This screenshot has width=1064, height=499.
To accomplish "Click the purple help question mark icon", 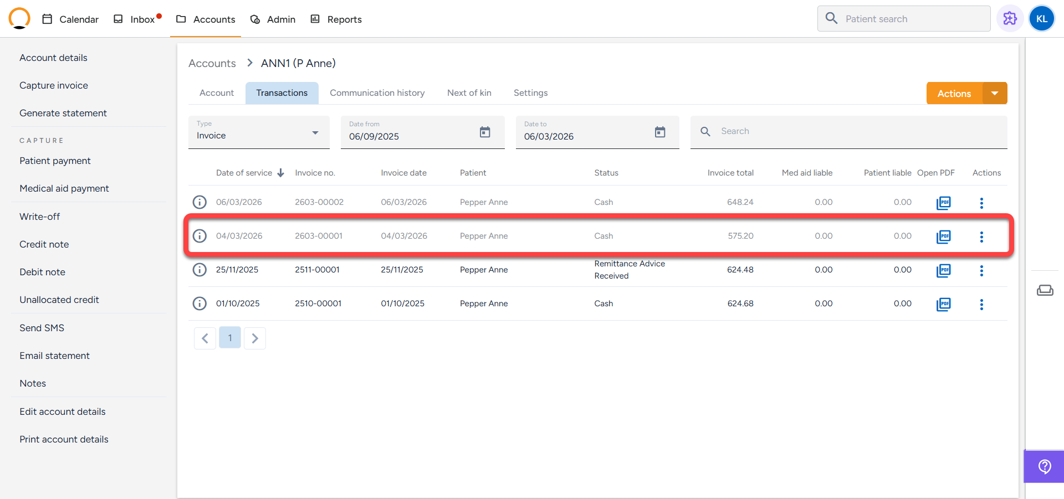I will pyautogui.click(x=1044, y=466).
